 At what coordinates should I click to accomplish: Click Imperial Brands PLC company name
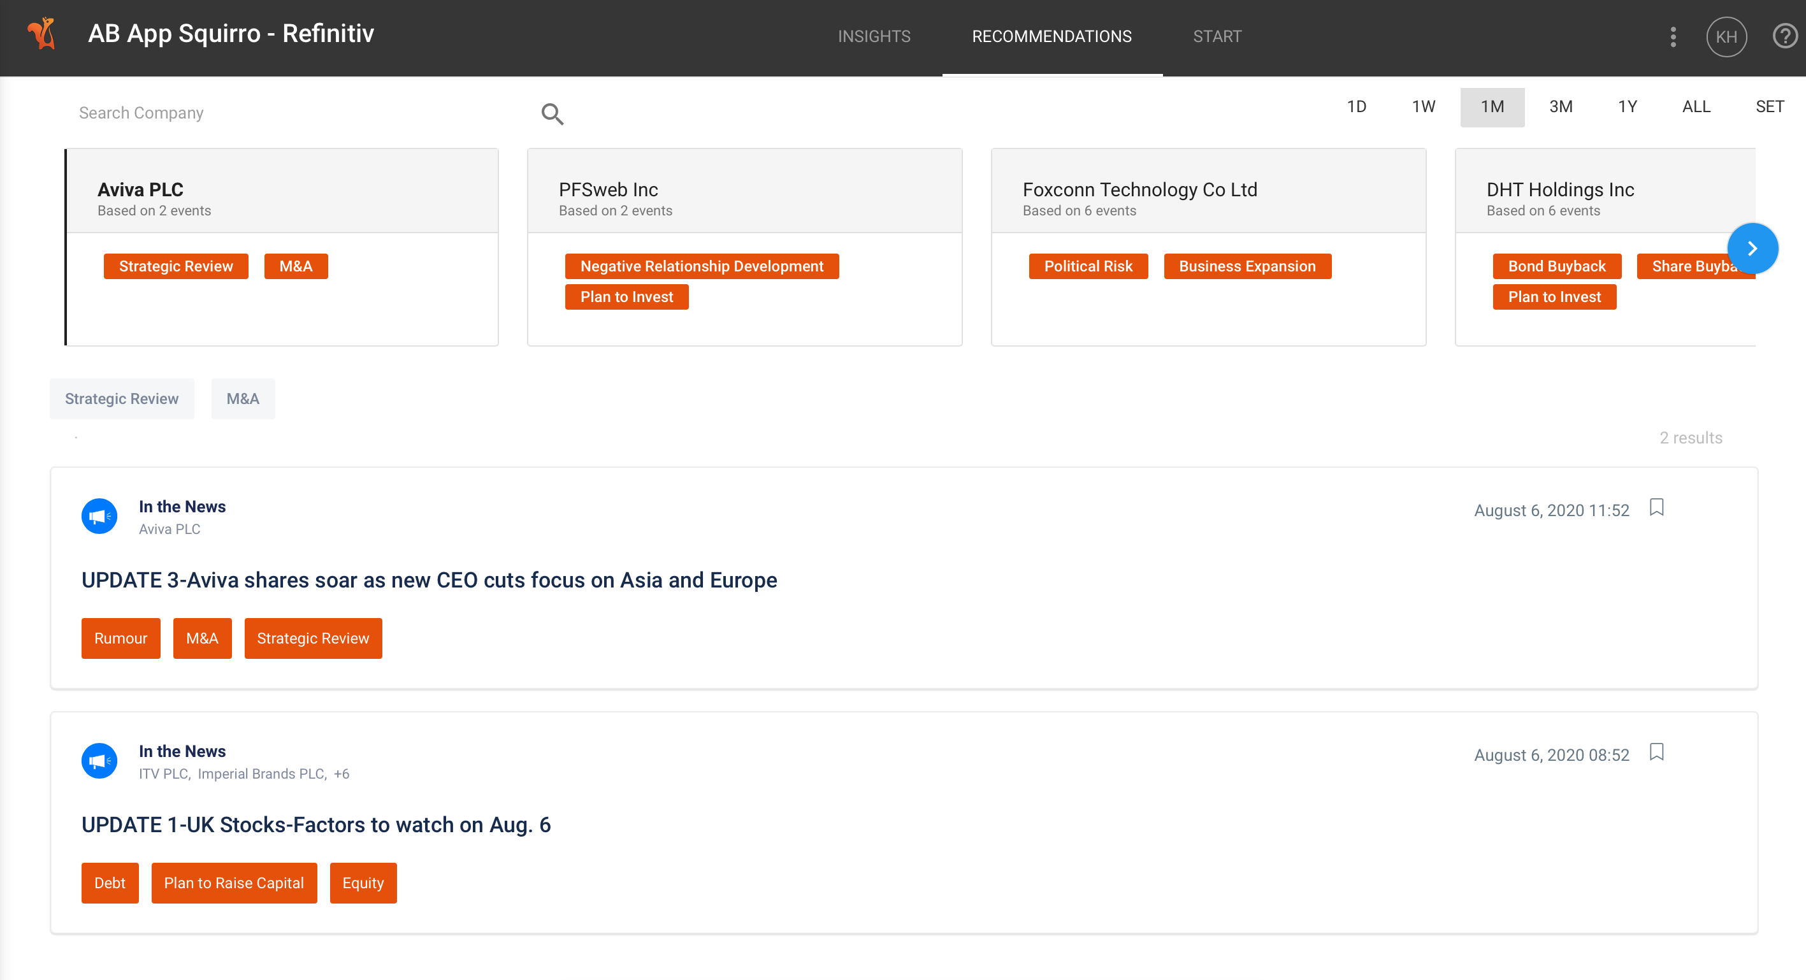pos(261,774)
